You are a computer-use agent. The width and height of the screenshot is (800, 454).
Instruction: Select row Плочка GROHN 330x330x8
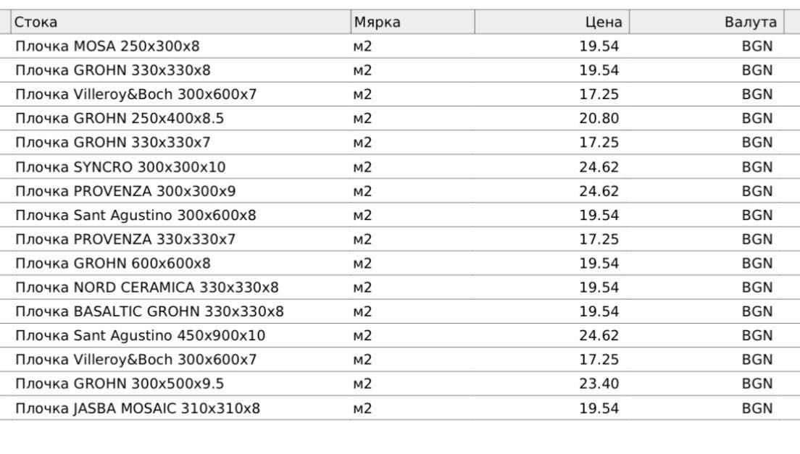(x=400, y=70)
